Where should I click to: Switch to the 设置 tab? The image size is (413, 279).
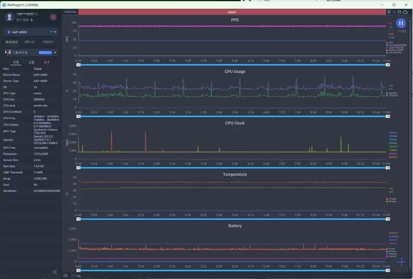31,62
